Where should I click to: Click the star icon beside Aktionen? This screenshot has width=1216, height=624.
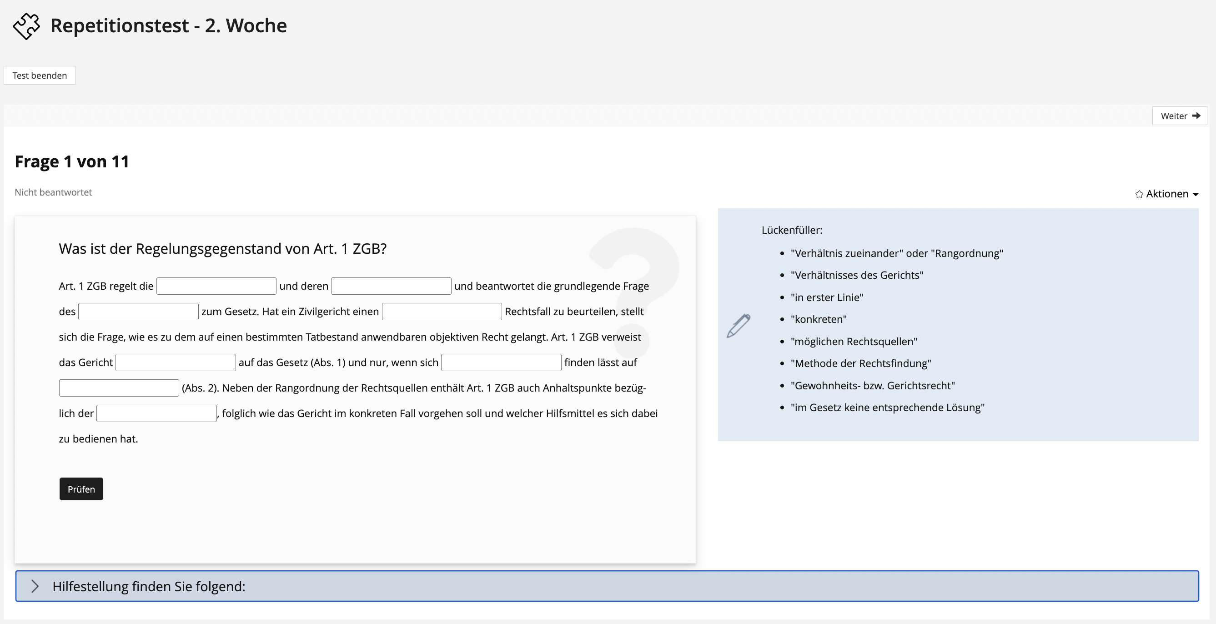[x=1139, y=194]
